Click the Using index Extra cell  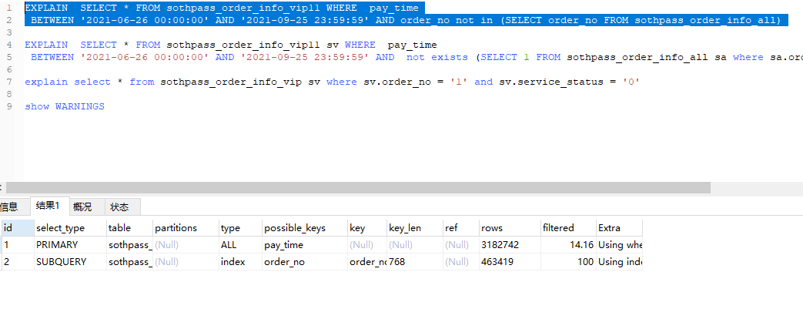(619, 261)
